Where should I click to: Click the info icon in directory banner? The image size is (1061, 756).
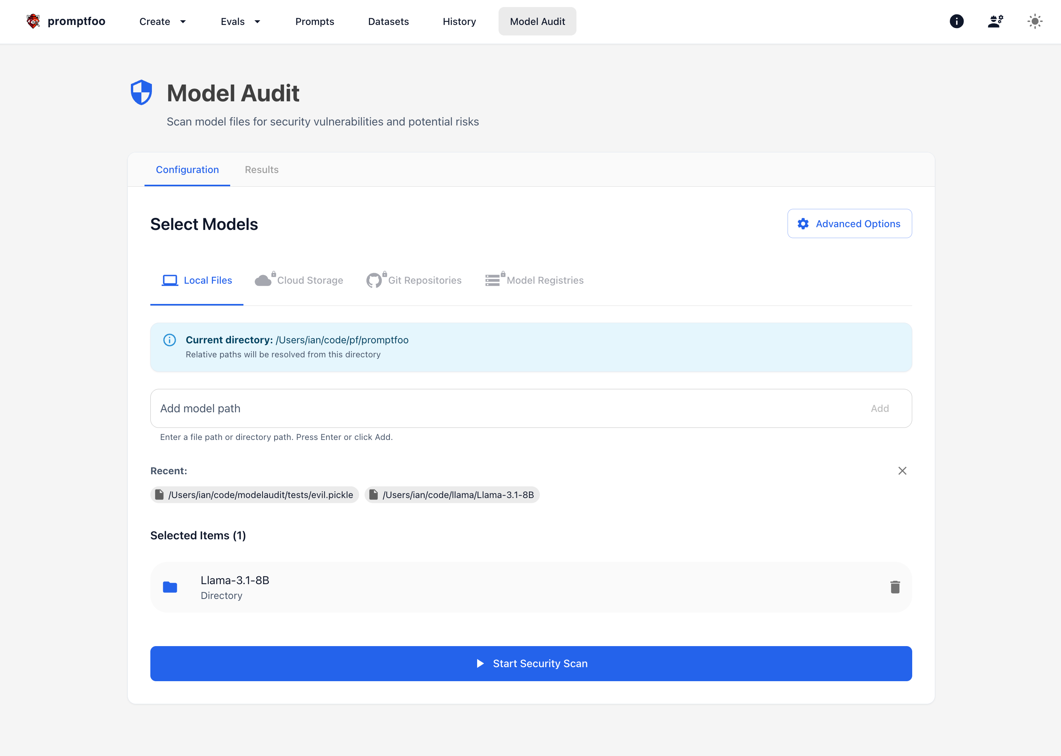[x=169, y=340]
